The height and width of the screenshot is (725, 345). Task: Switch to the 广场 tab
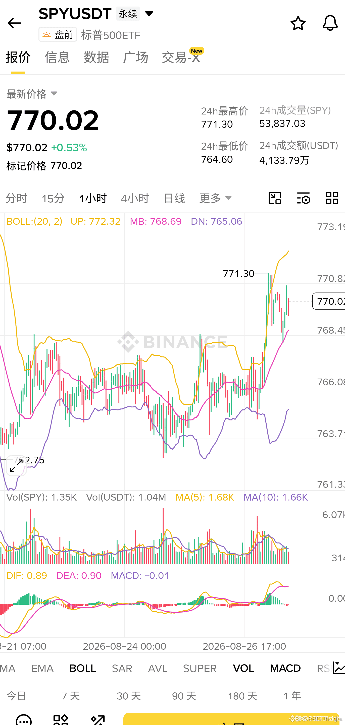click(135, 57)
